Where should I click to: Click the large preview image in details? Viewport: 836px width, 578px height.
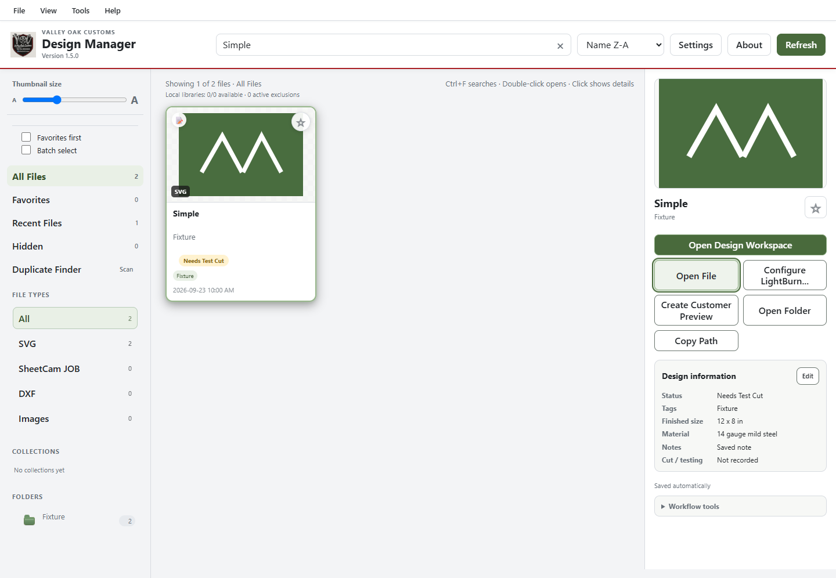point(740,133)
